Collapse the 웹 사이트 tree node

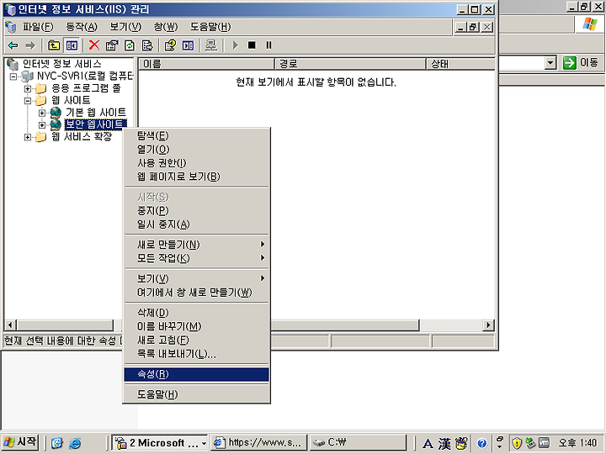(28, 101)
